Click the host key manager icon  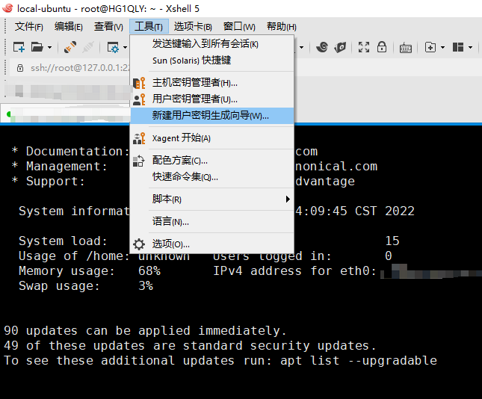(139, 83)
